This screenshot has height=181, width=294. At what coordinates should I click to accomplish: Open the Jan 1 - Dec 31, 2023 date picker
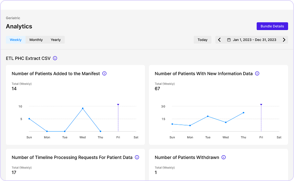(254, 40)
